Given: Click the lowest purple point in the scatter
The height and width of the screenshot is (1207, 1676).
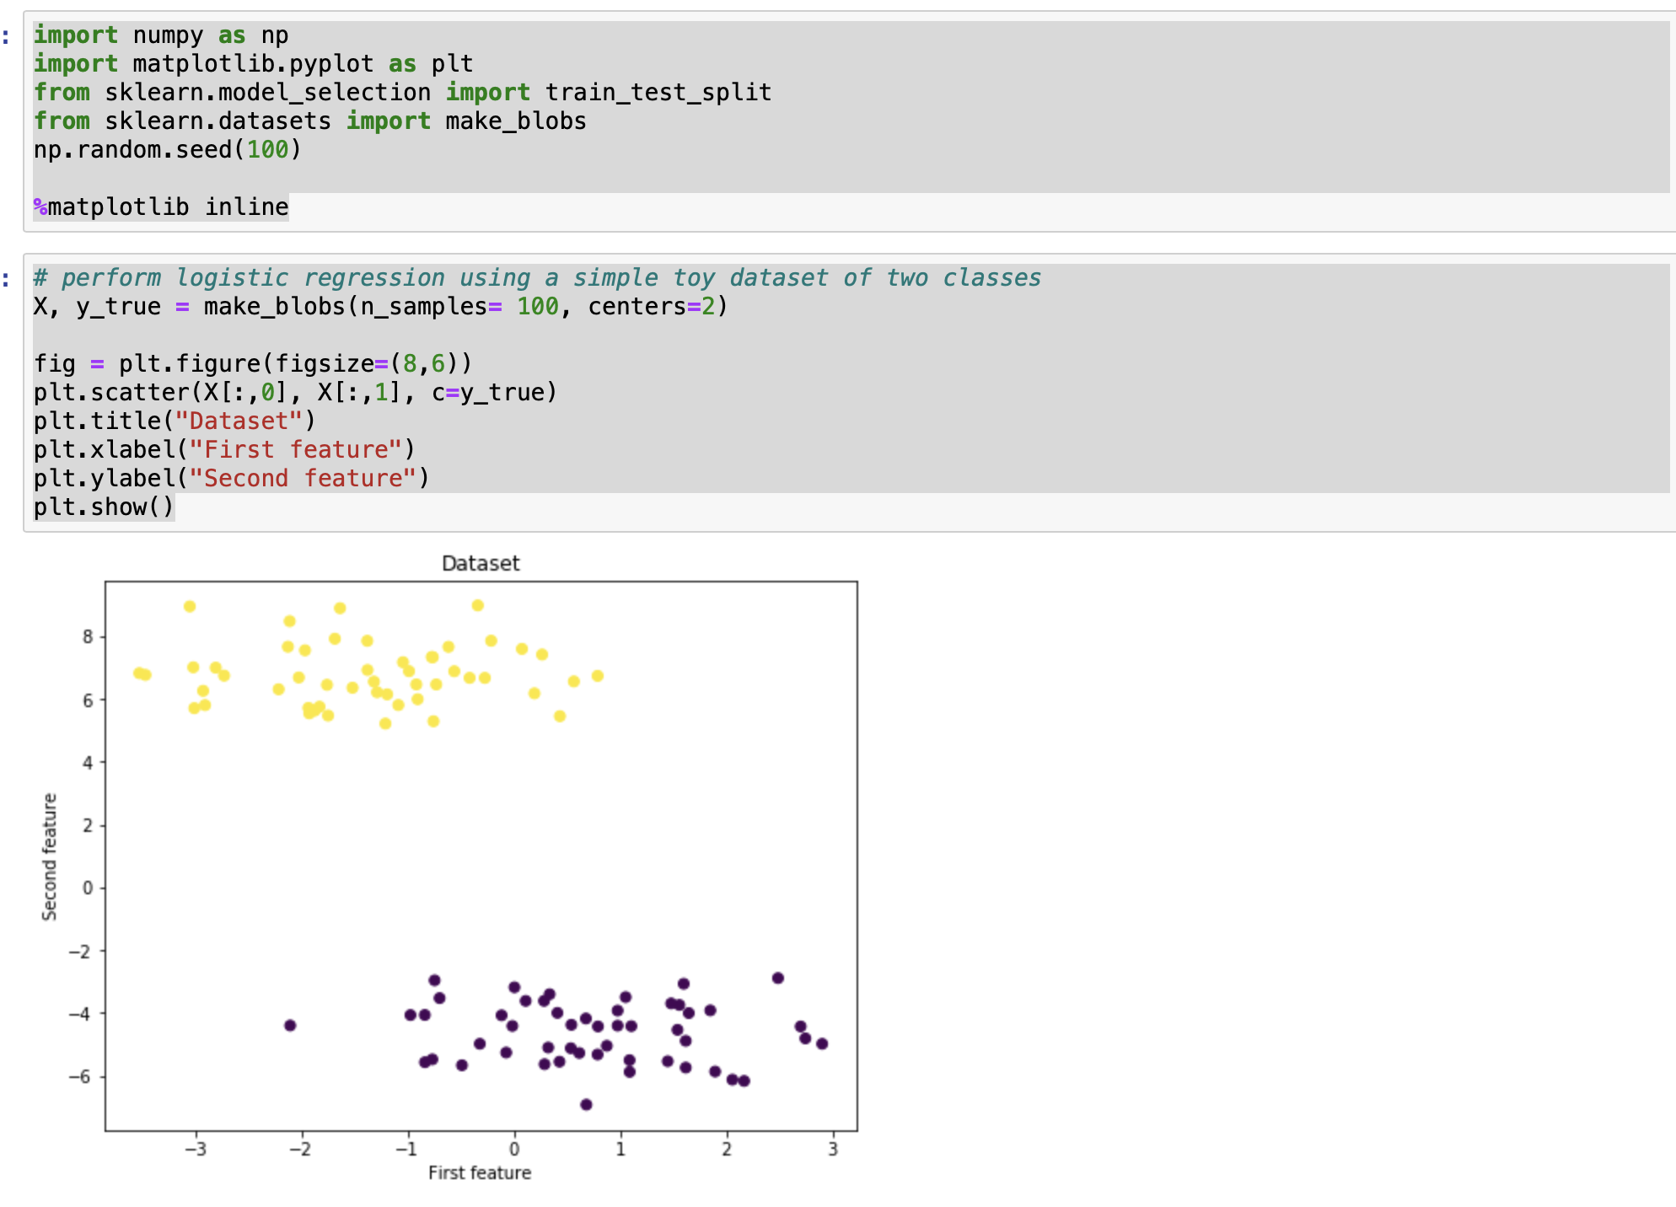Looking at the screenshot, I should 586,1104.
